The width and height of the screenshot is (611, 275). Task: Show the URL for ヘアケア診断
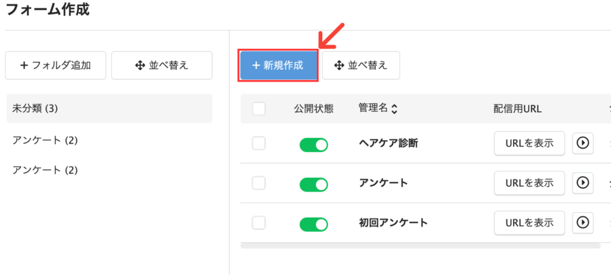(529, 143)
